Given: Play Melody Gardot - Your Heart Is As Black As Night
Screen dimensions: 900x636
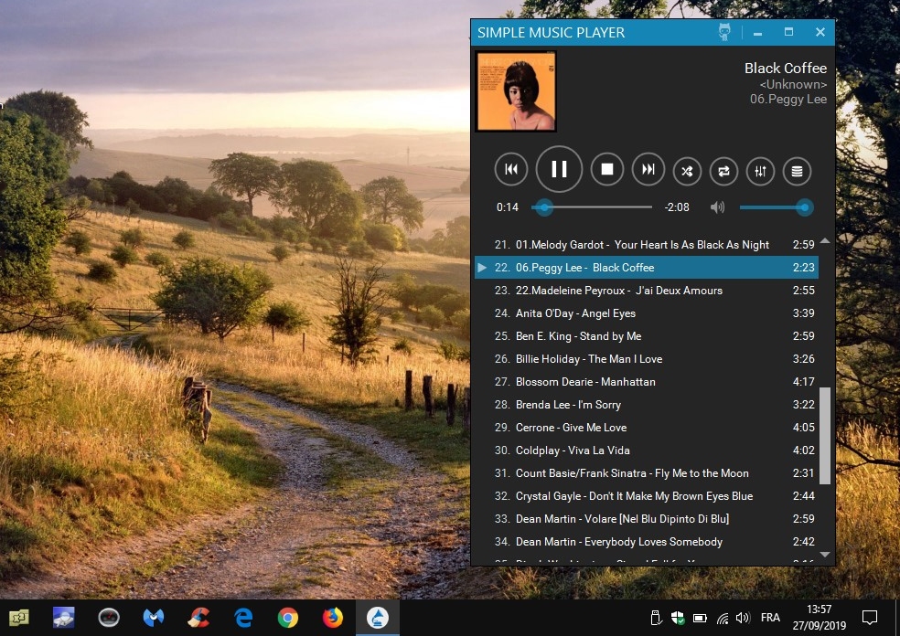Looking at the screenshot, I should click(647, 244).
